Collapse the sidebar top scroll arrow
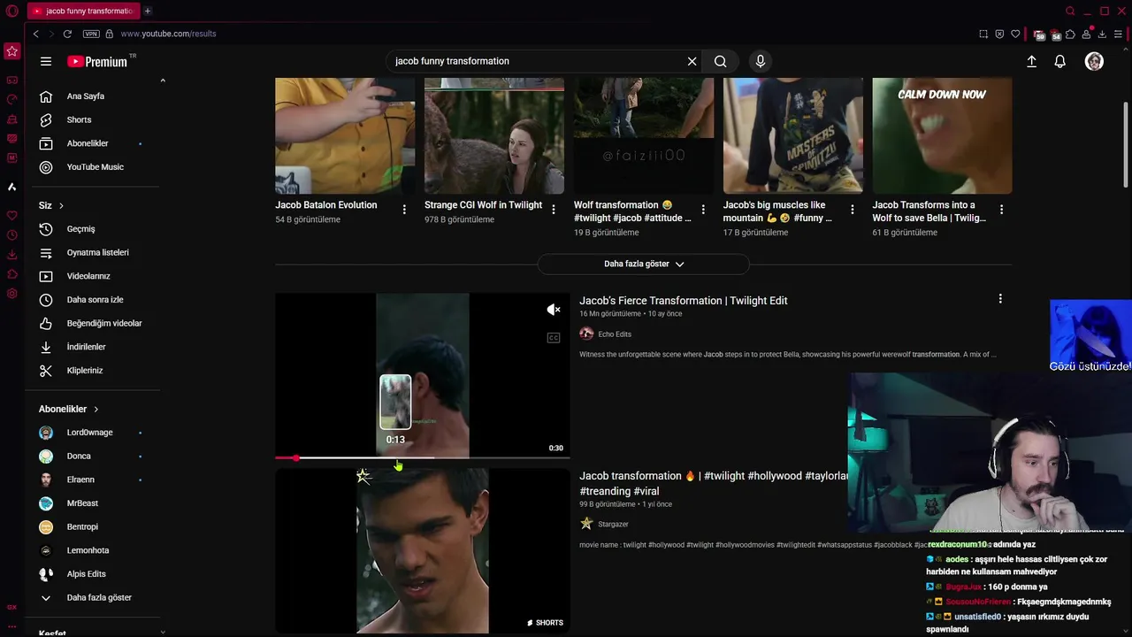Image resolution: width=1132 pixels, height=637 pixels. (x=163, y=81)
